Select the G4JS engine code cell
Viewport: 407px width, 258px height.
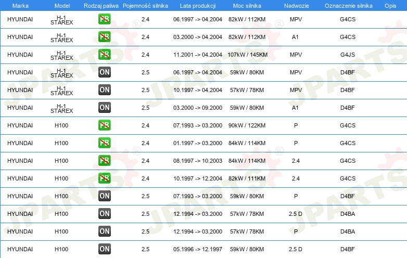(348, 55)
